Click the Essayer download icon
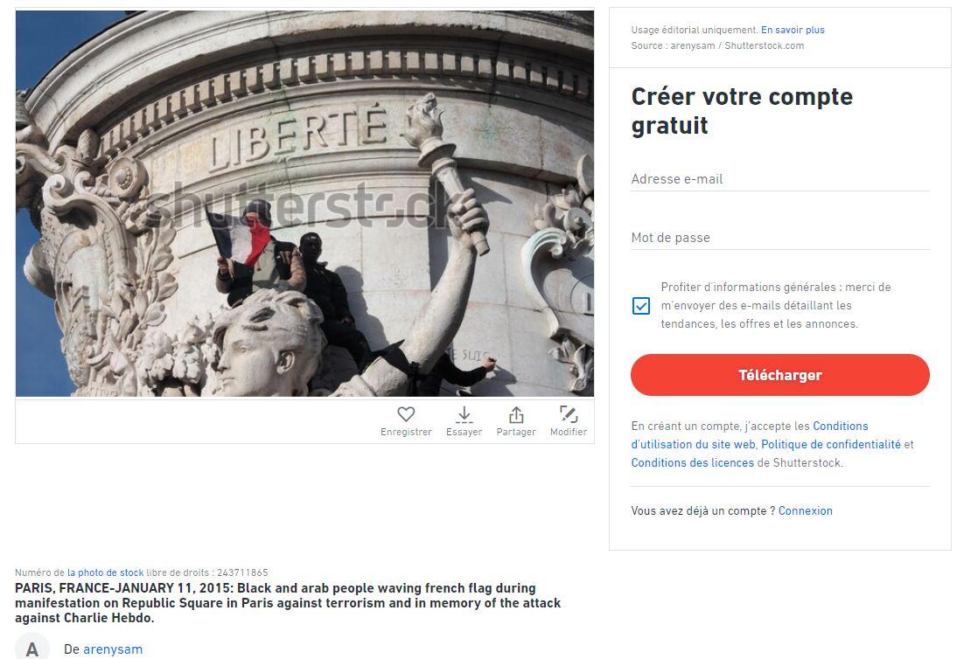Viewport: 957px width, 659px height. [464, 414]
